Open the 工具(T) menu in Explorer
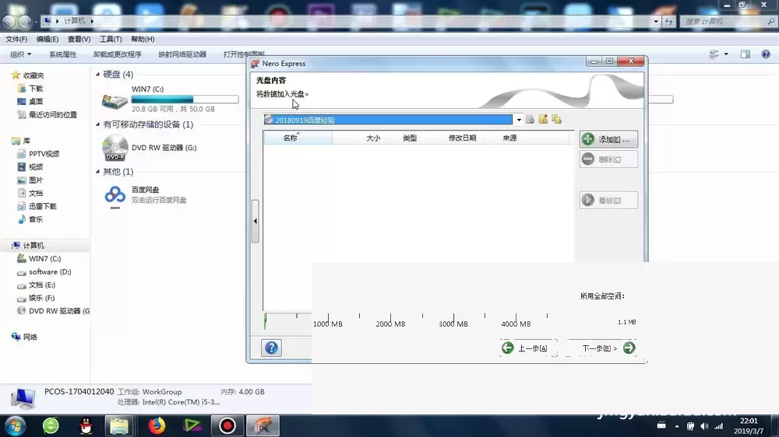The height and width of the screenshot is (437, 779). (111, 39)
